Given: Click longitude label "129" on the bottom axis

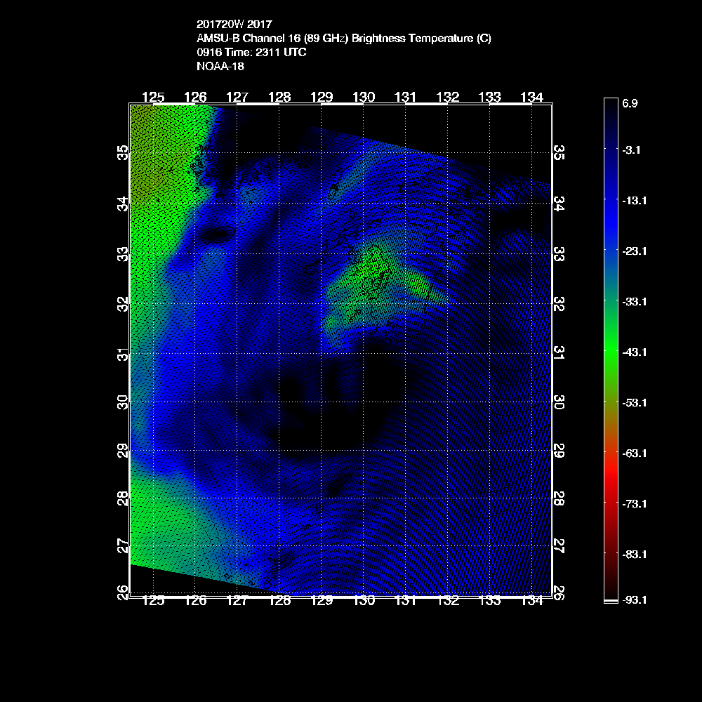Looking at the screenshot, I should click(x=322, y=601).
